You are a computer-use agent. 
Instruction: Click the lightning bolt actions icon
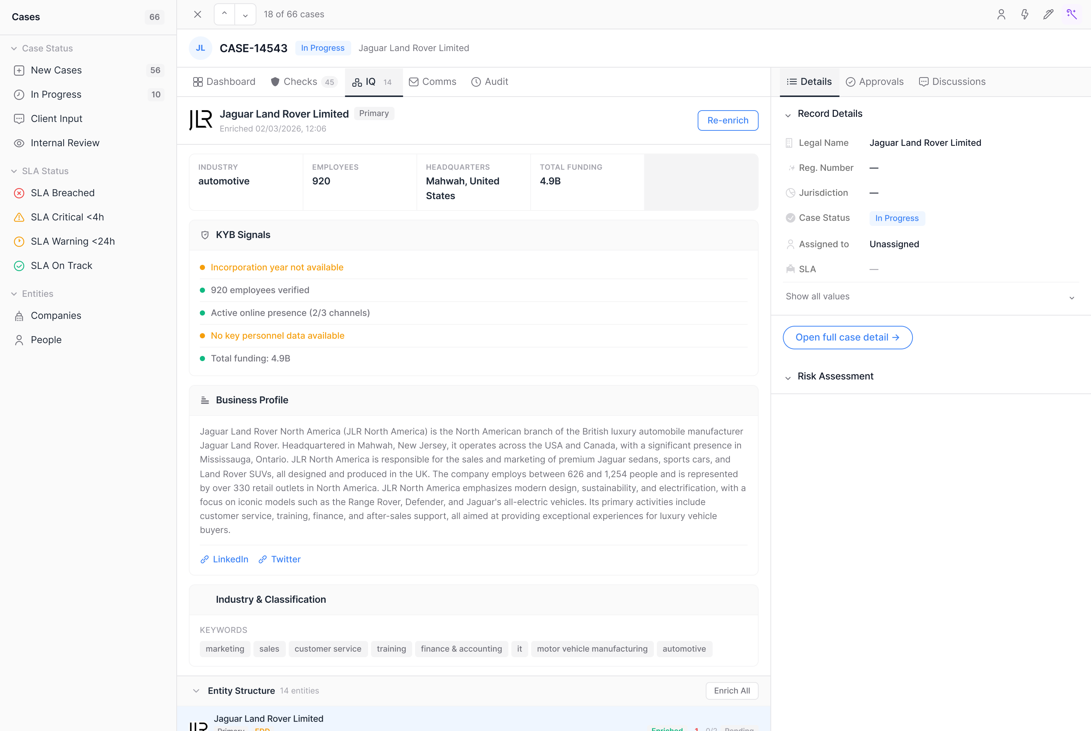(x=1024, y=14)
